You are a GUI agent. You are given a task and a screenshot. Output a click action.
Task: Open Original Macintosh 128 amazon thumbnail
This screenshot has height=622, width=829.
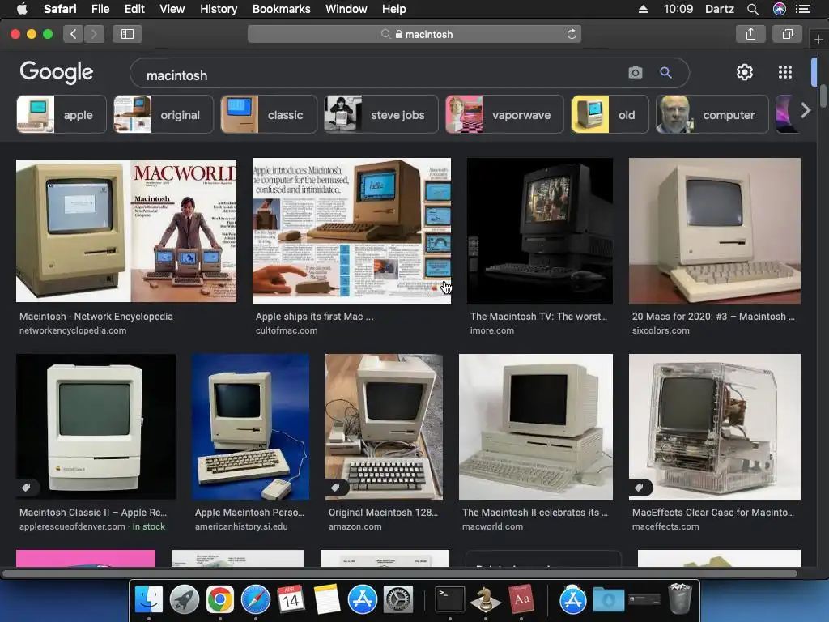[x=385, y=427]
